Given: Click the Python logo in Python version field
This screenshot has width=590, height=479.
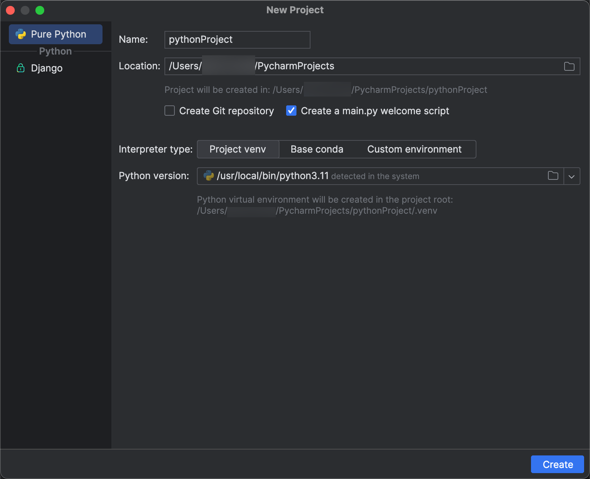Looking at the screenshot, I should 208,176.
